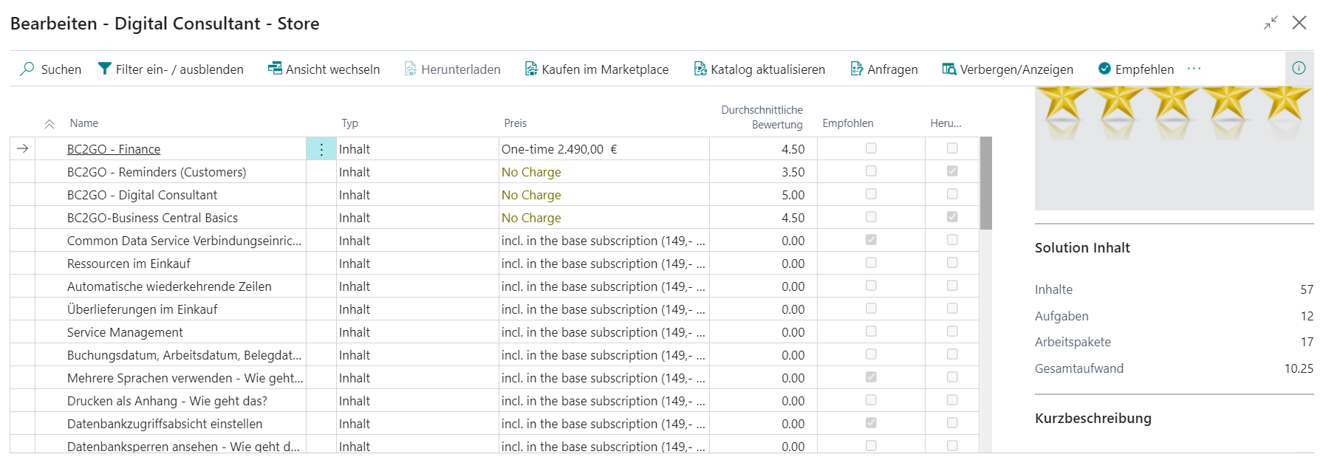Click Kaufen im Marketplace icon
Screen dimensions: 1323x457
[531, 69]
